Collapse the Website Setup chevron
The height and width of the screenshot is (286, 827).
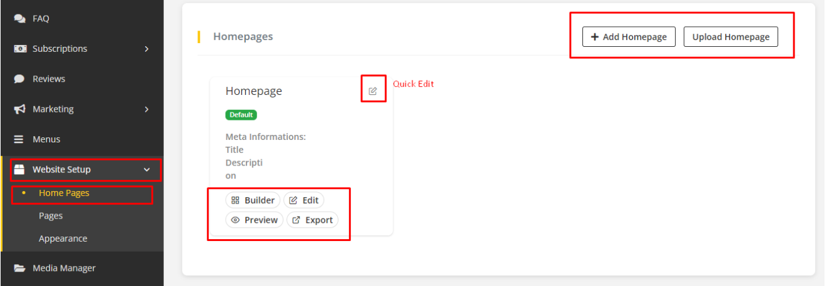[147, 169]
